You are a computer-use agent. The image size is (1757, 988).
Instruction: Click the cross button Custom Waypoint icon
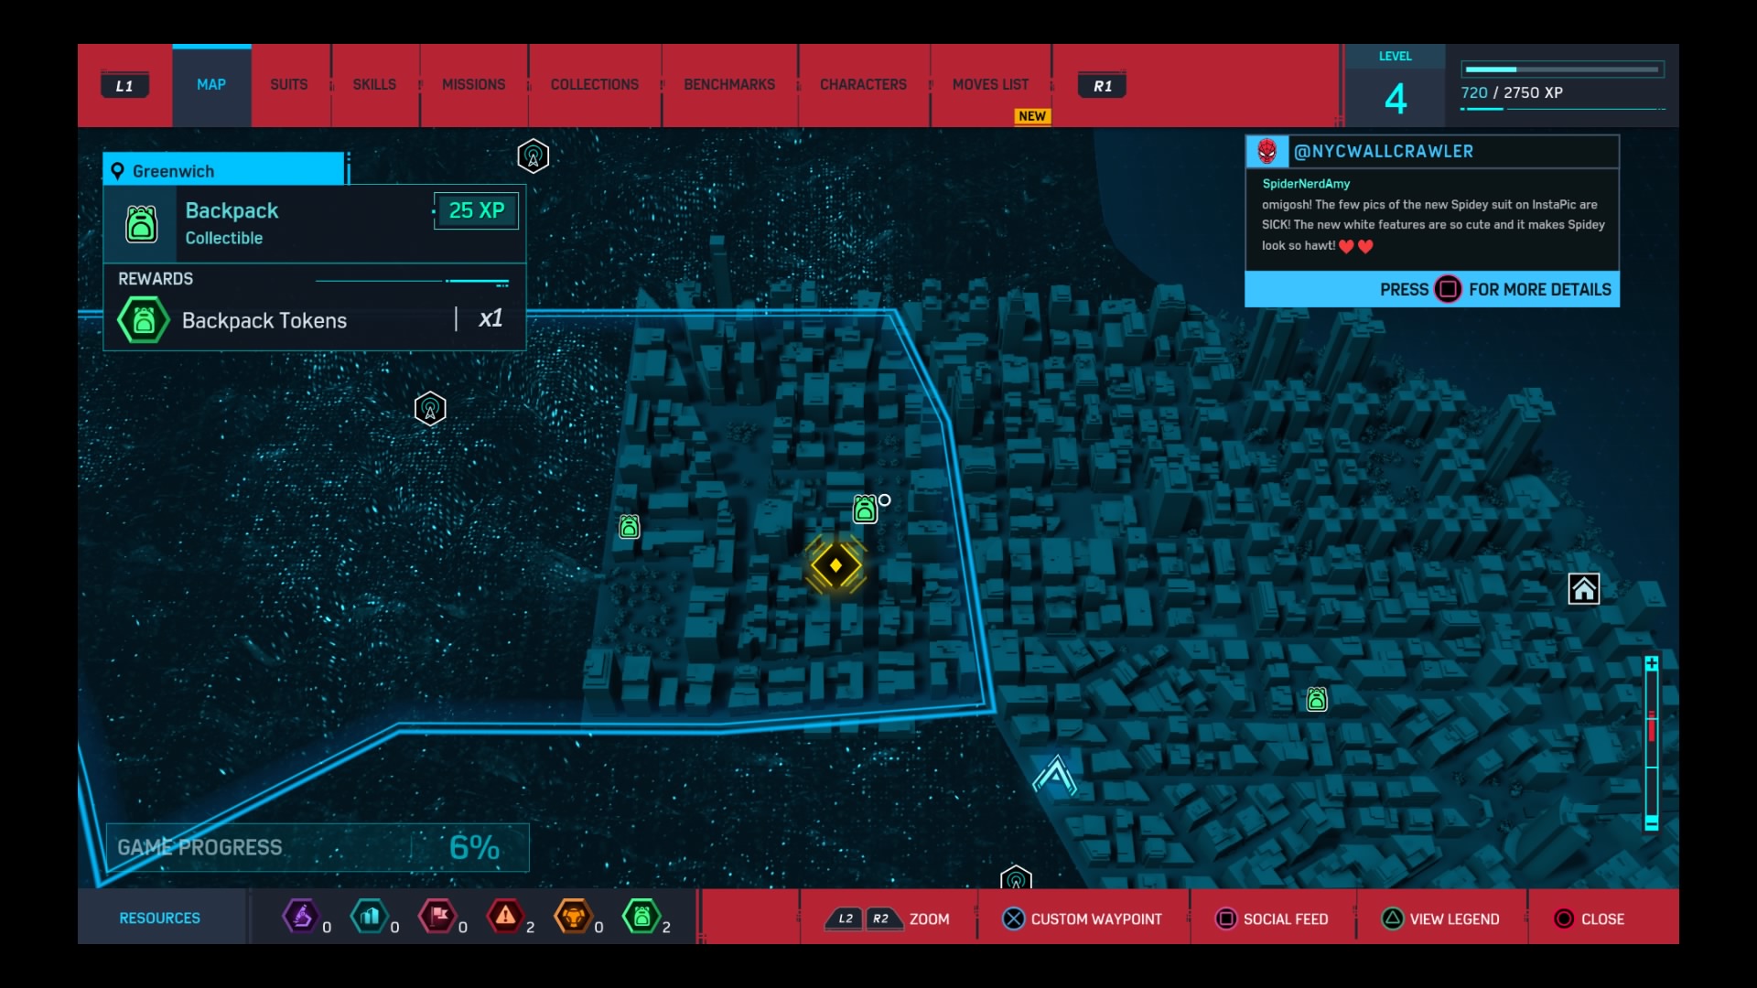(1014, 918)
